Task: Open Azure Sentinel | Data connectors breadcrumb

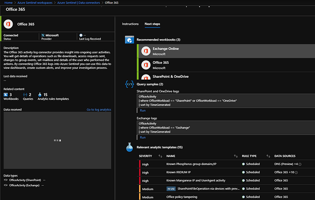Action: point(79,3)
